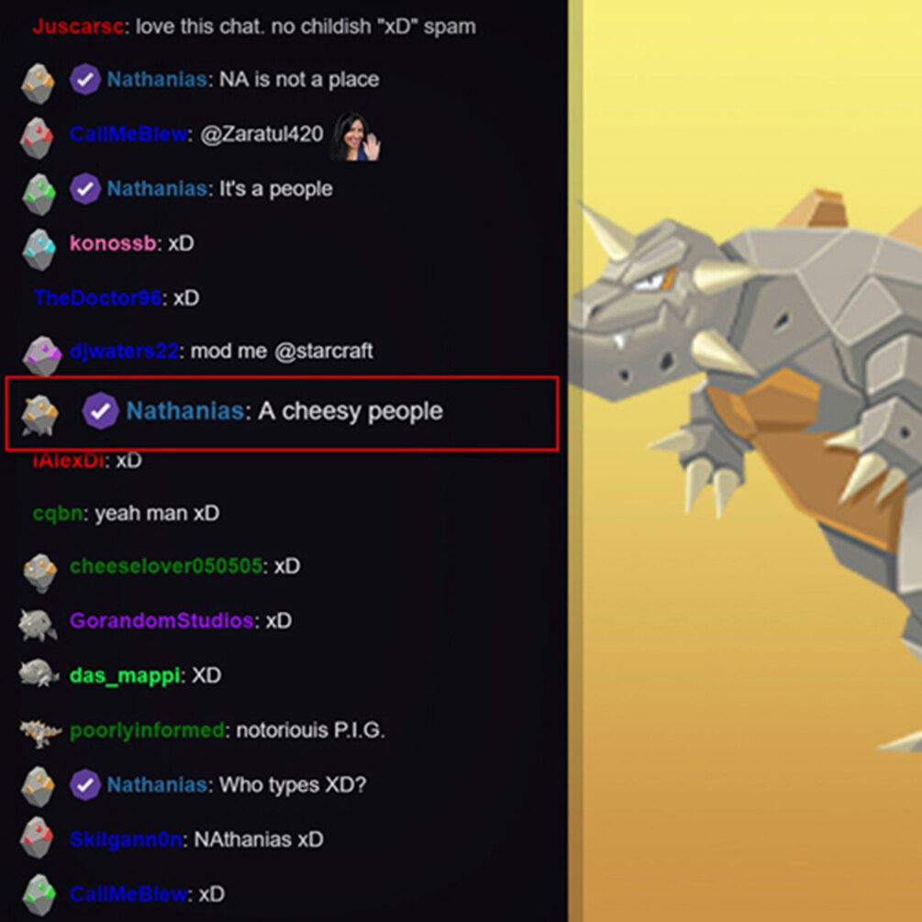Click the das_mappi username

tap(124, 675)
